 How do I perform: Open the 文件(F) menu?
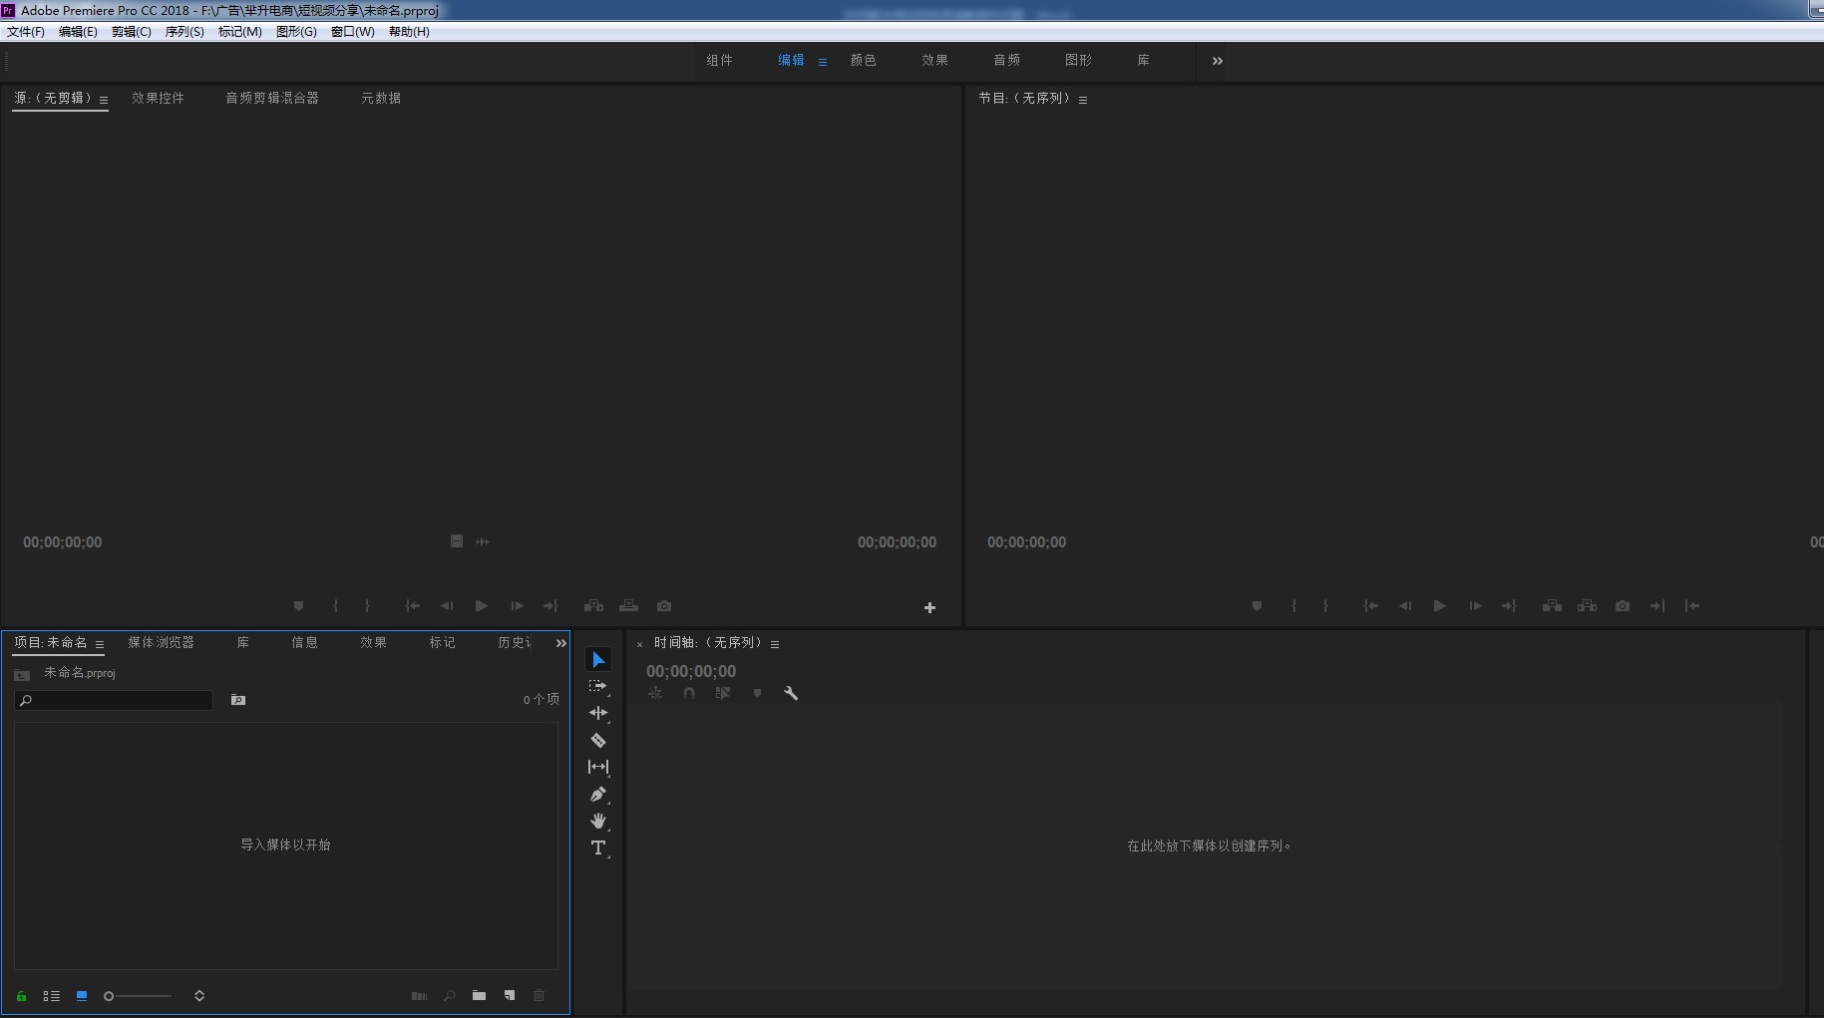point(26,32)
